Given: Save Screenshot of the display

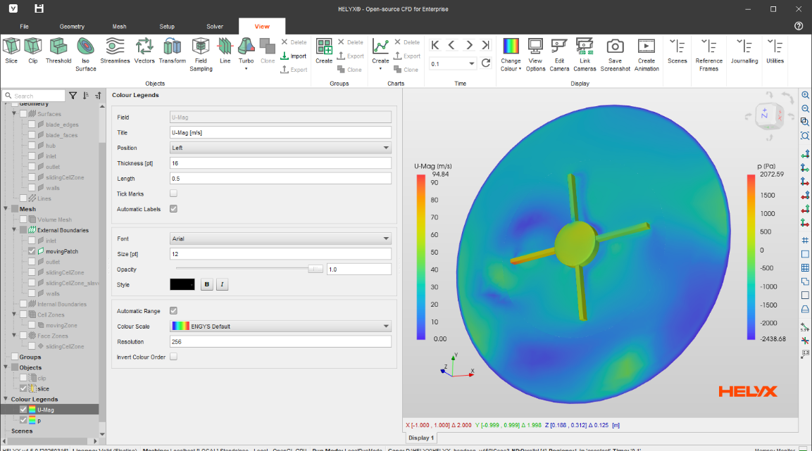Looking at the screenshot, I should pos(616,54).
